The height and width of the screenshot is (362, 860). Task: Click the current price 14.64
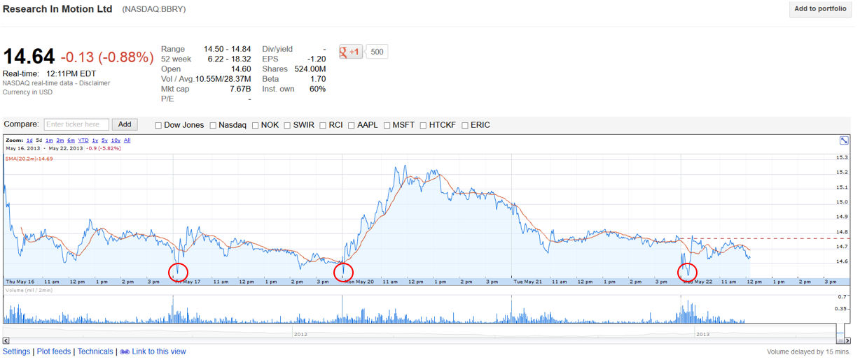[29, 57]
